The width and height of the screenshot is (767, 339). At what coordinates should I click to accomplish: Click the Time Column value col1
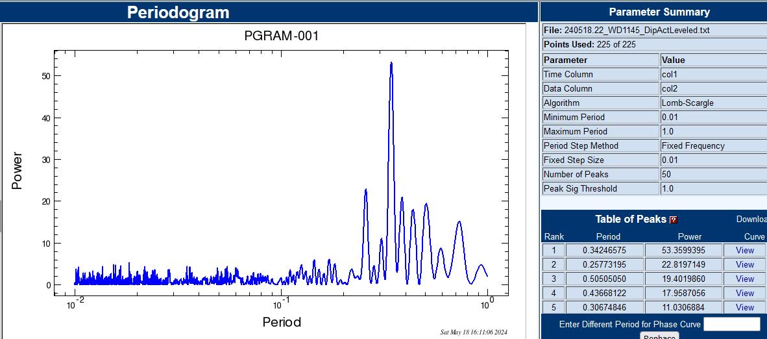pyautogui.click(x=669, y=75)
